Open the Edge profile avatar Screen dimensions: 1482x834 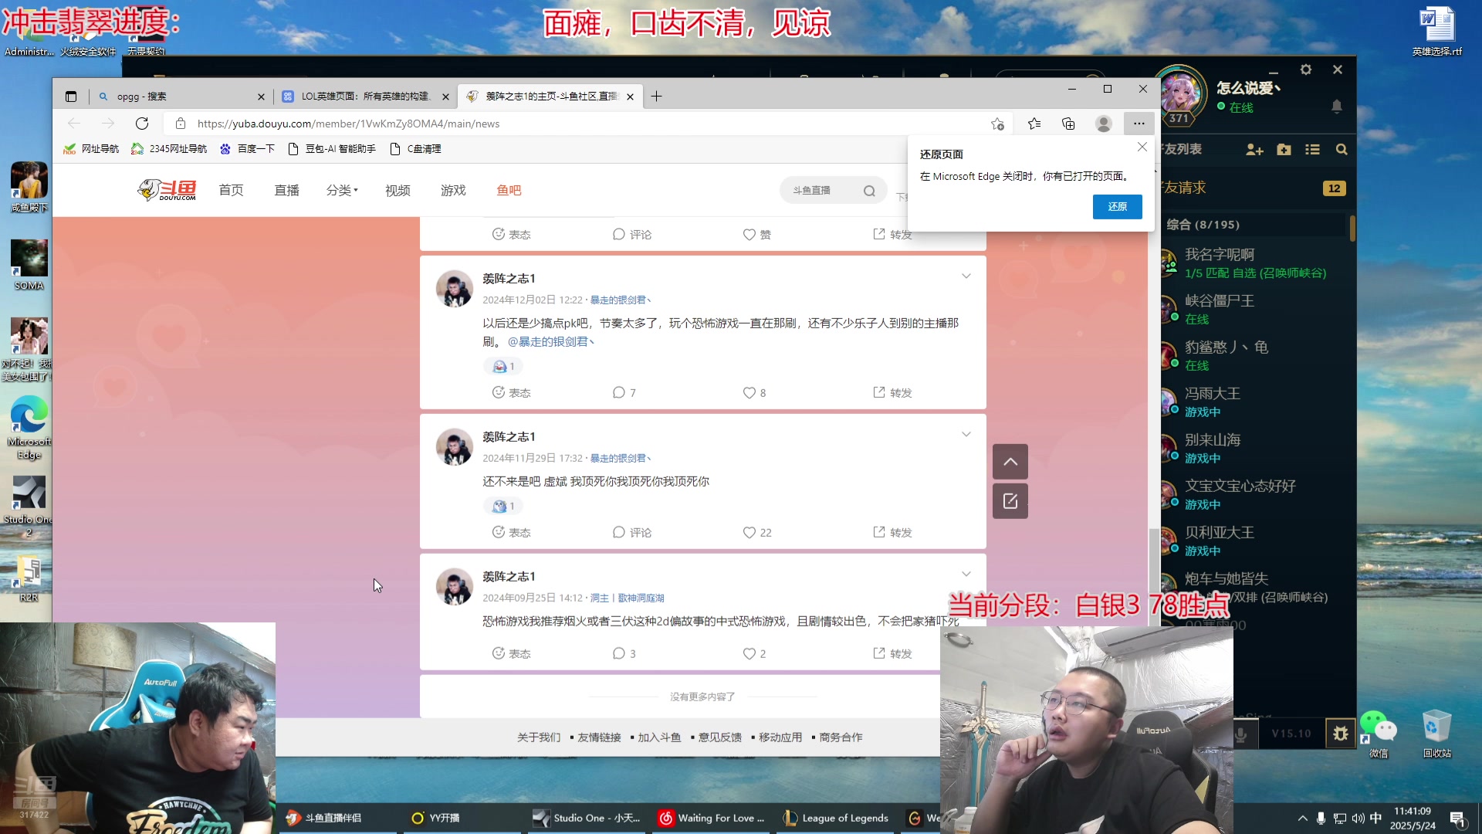tap(1104, 124)
